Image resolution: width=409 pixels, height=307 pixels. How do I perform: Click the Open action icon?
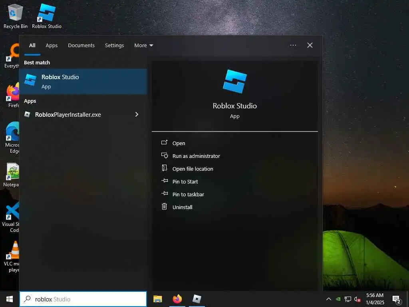(164, 143)
